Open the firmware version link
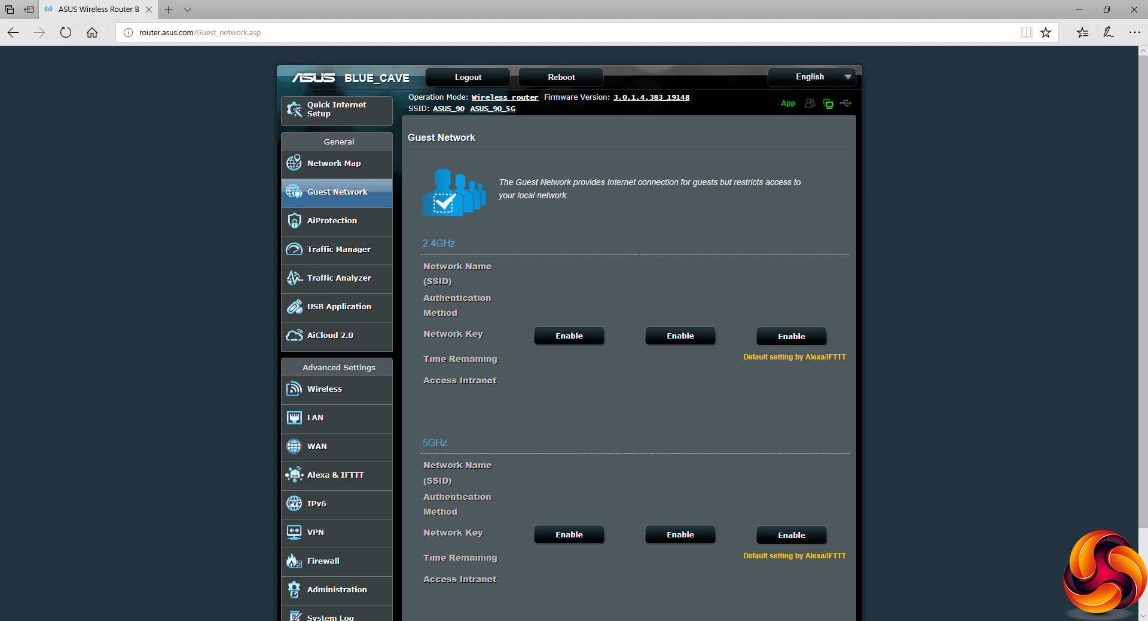Image resolution: width=1148 pixels, height=621 pixels. click(x=651, y=97)
